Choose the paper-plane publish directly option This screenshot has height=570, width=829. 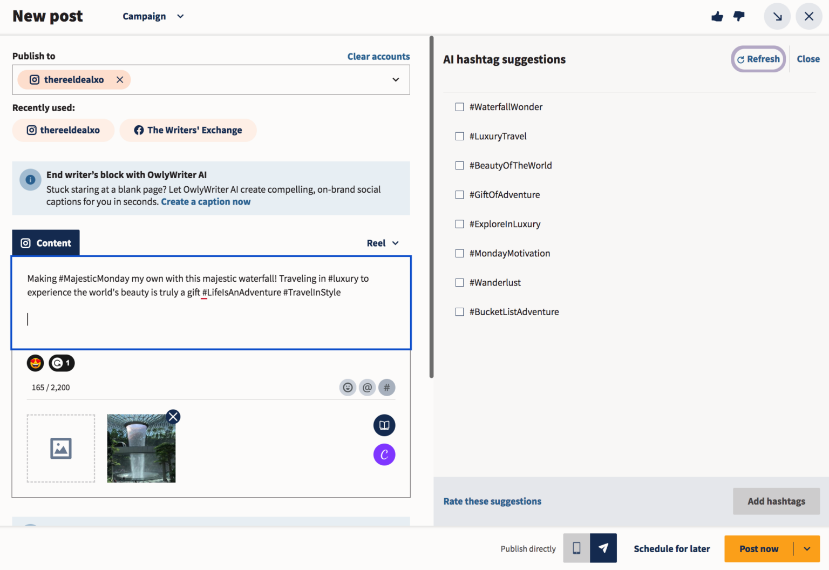click(603, 548)
